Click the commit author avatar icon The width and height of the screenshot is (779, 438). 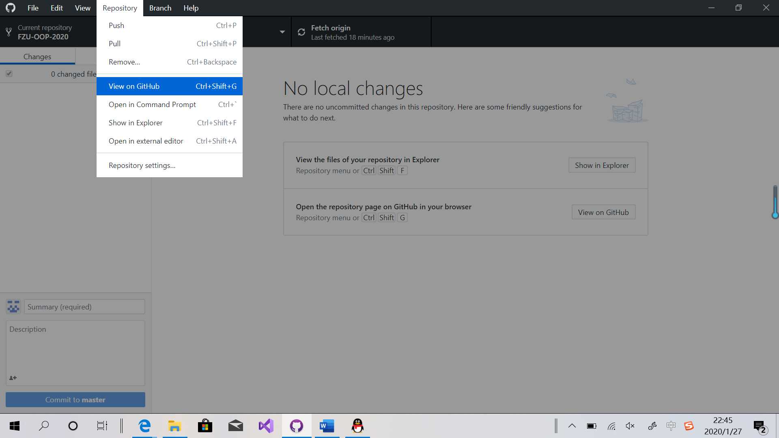13,307
